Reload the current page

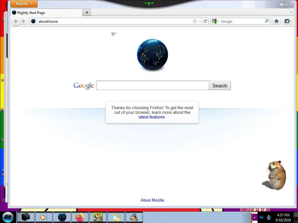click(205, 21)
